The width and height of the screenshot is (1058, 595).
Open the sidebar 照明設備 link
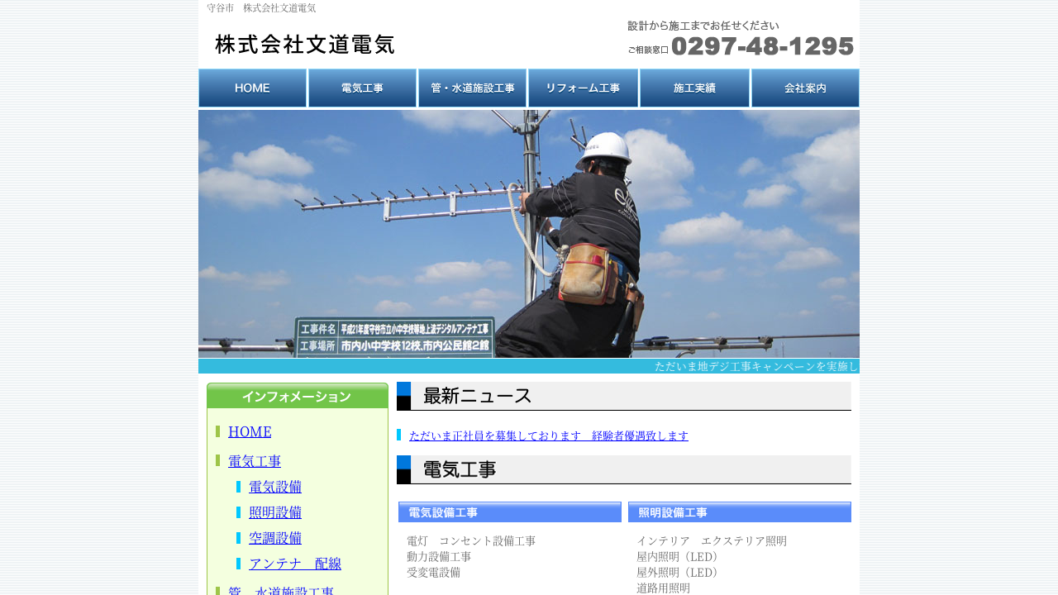[x=275, y=512]
